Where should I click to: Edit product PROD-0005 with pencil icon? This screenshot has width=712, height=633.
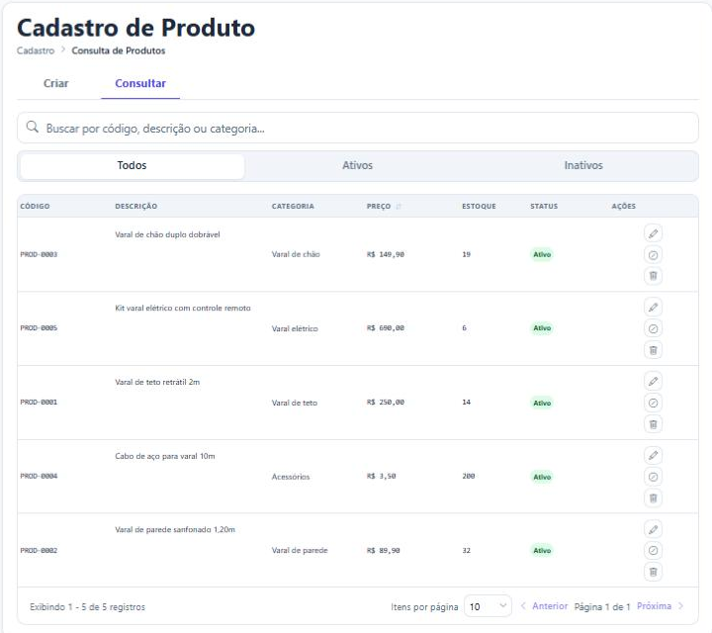pos(653,308)
